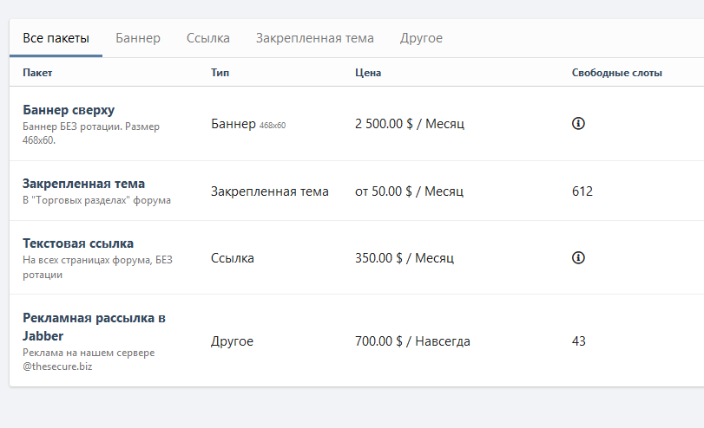
Task: Click the 2 500.00 $ / Месяц price
Action: [x=410, y=124]
